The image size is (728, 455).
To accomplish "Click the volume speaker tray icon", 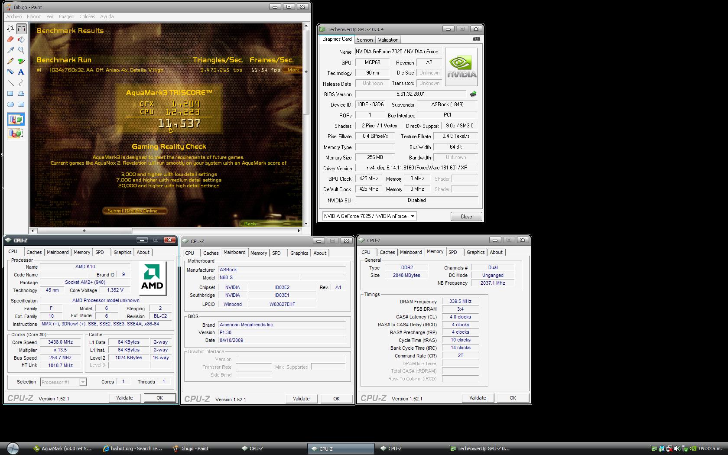I will [677, 448].
